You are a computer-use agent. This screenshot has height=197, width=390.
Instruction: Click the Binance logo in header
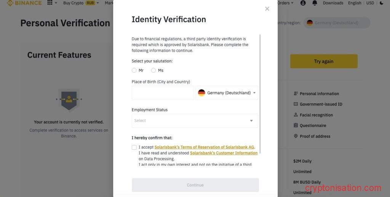click(x=24, y=3)
